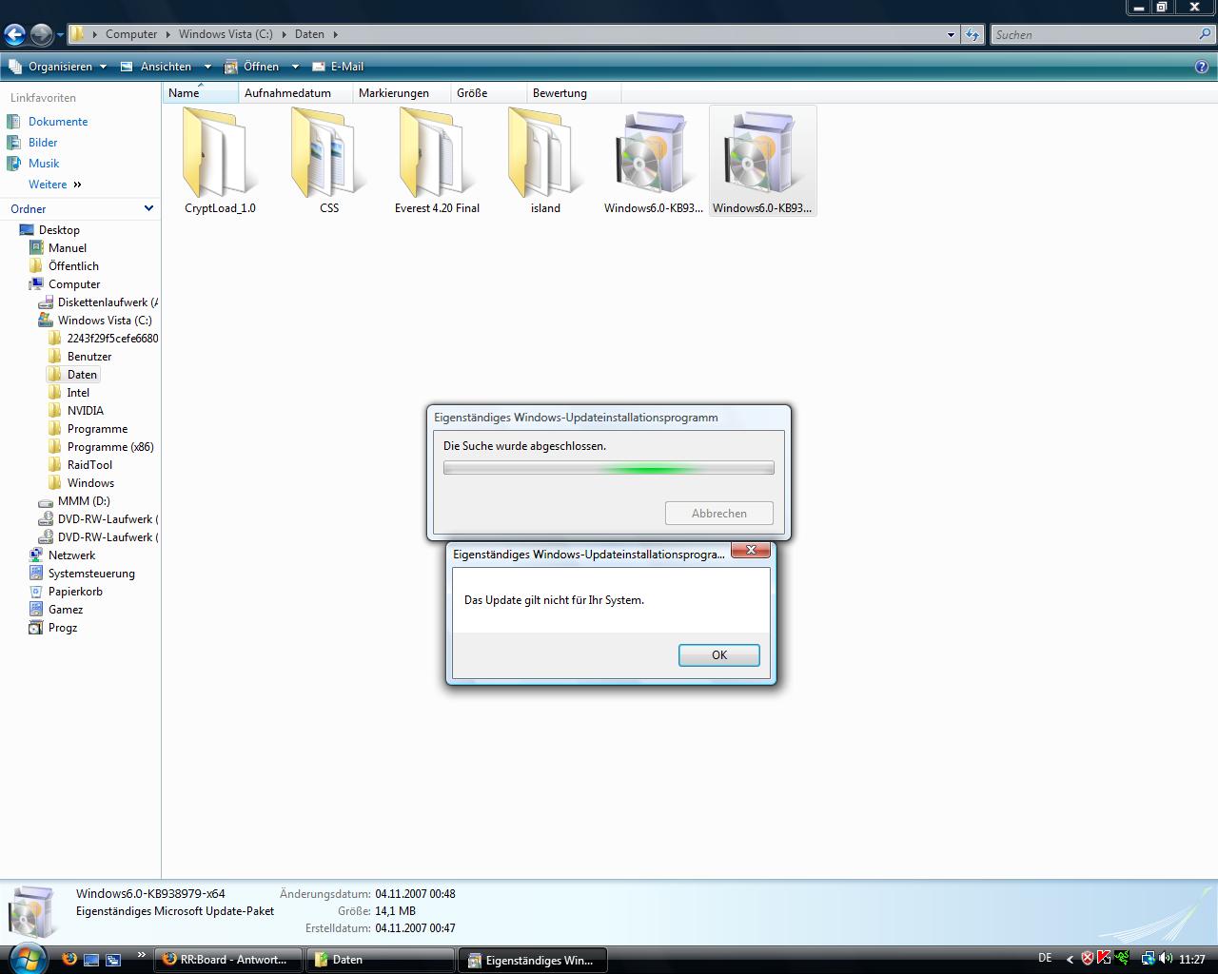Sort by Name column header
The image size is (1218, 974).
click(200, 93)
